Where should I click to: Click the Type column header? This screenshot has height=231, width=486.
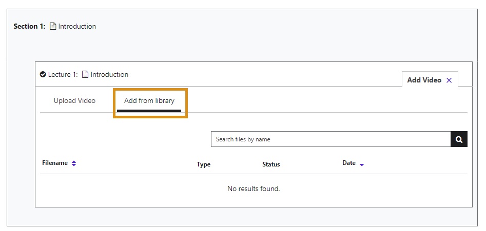point(204,164)
